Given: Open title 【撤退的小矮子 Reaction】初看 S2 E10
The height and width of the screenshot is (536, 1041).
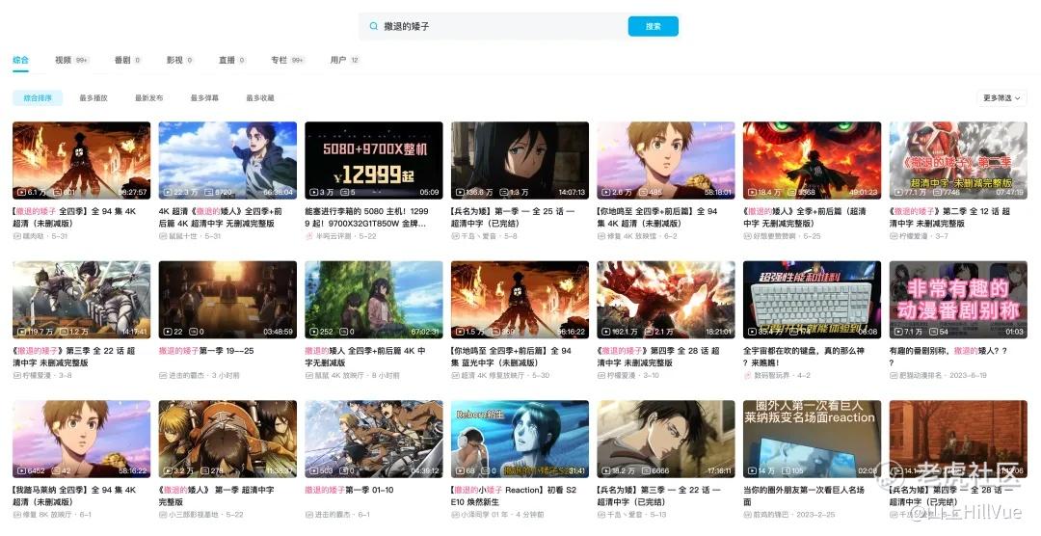Looking at the screenshot, I should point(514,496).
